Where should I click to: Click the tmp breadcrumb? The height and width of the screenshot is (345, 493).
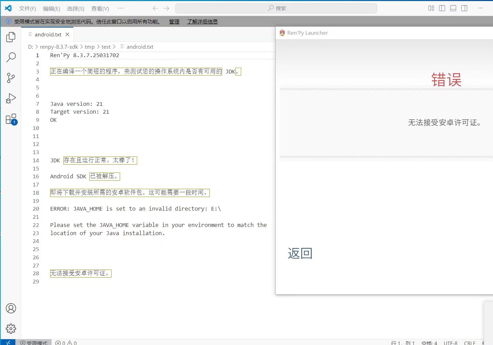click(x=89, y=47)
